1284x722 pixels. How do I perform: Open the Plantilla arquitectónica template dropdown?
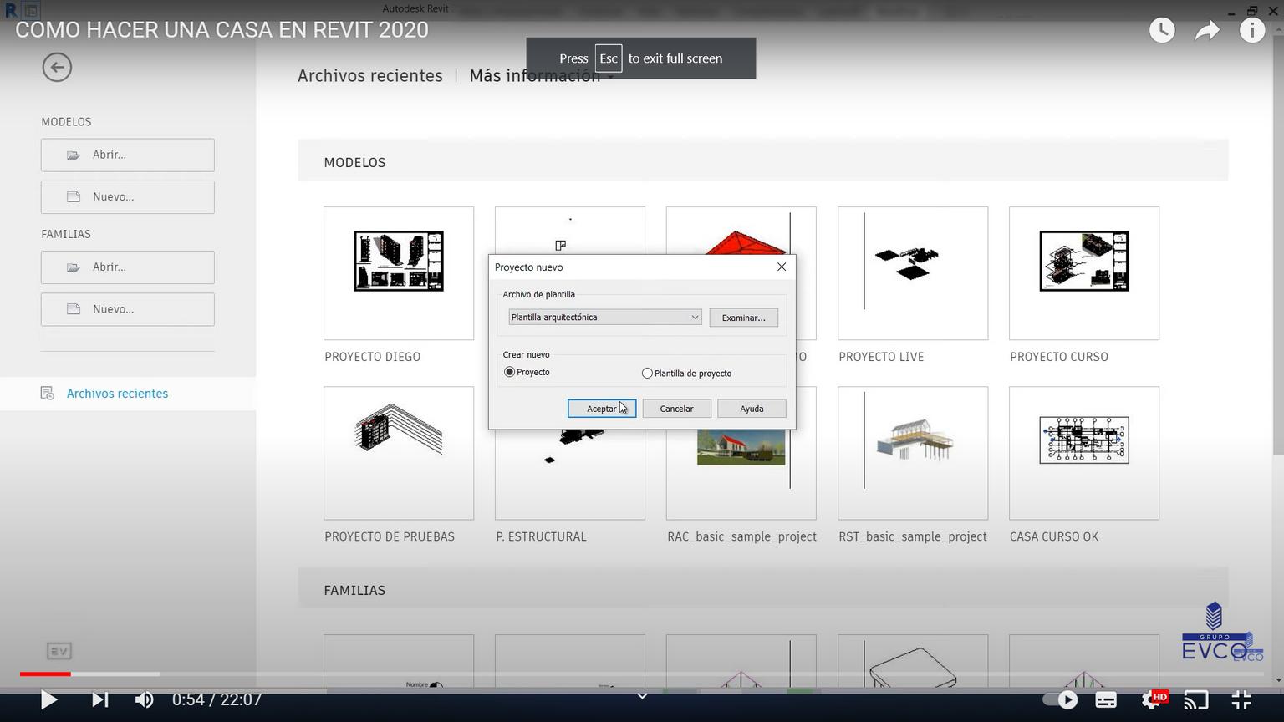(x=605, y=318)
